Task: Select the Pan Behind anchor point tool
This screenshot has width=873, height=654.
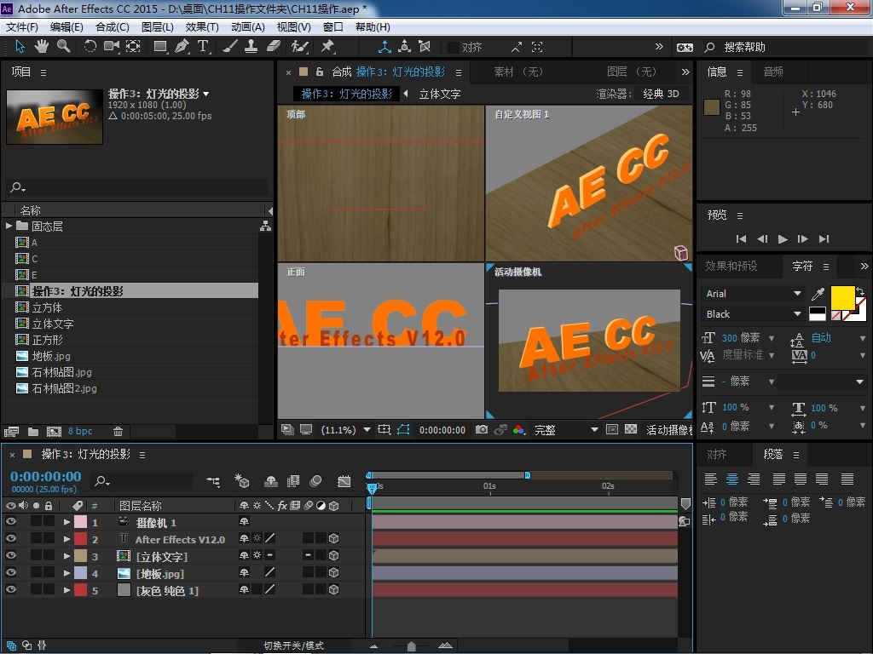Action: [133, 46]
